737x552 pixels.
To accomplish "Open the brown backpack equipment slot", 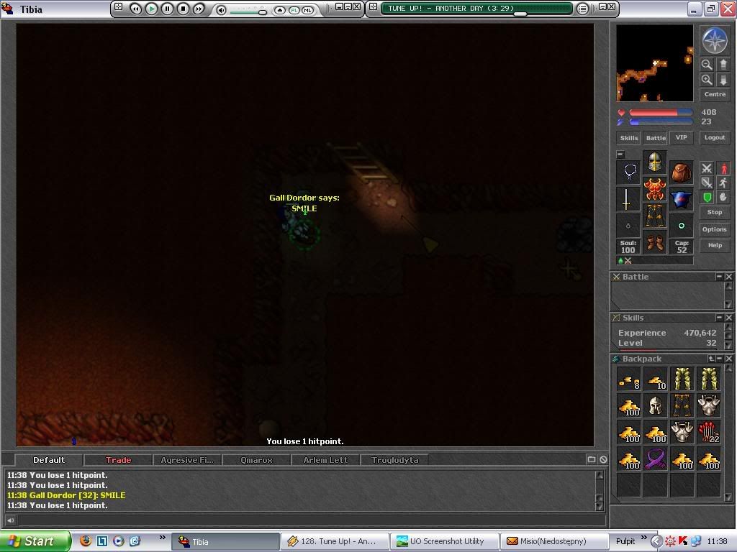I will tap(681, 172).
